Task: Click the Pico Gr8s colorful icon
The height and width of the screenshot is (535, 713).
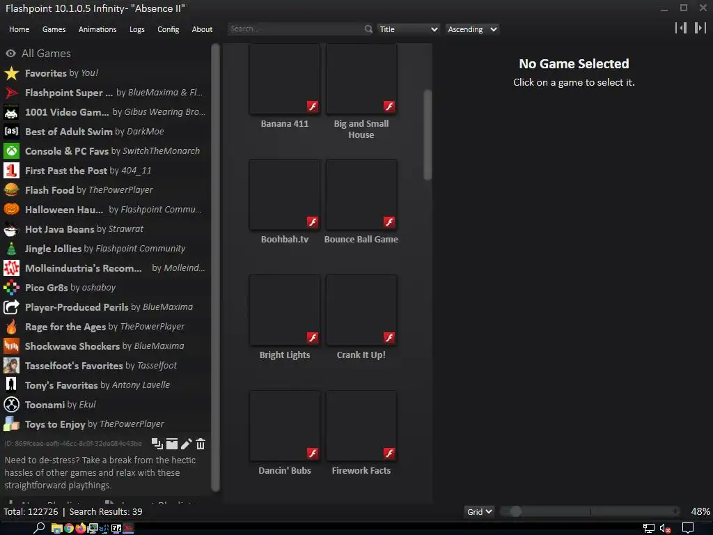Action: [x=11, y=288]
